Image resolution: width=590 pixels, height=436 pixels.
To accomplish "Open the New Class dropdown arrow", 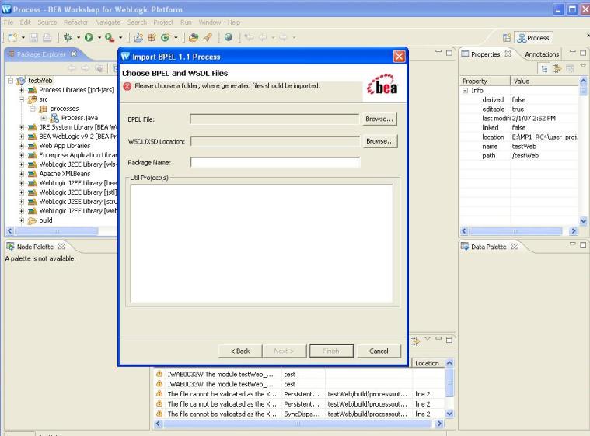I will coord(176,37).
